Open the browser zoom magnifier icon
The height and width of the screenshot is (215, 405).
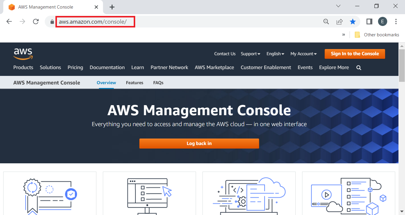point(326,22)
